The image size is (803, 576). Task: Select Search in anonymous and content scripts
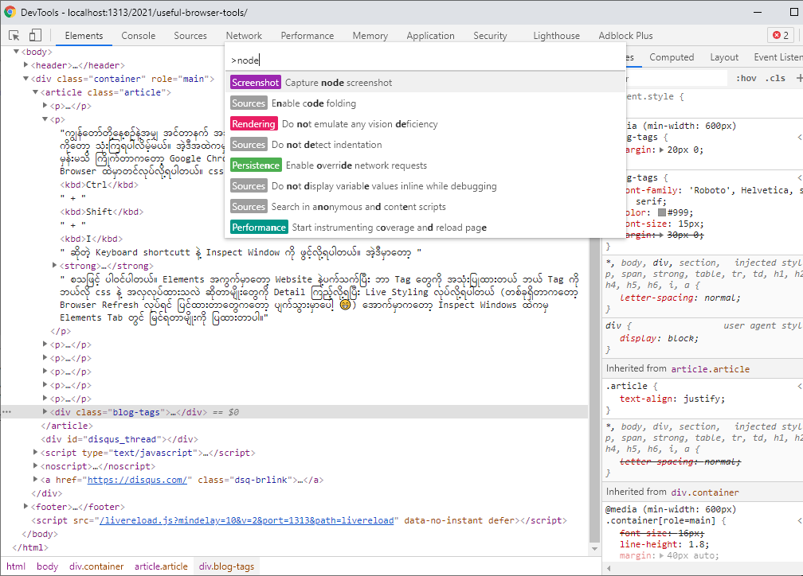coord(425,207)
